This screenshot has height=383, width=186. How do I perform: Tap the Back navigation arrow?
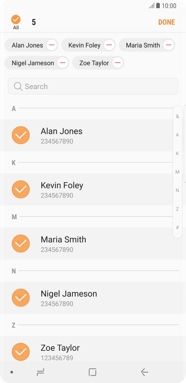click(x=144, y=372)
